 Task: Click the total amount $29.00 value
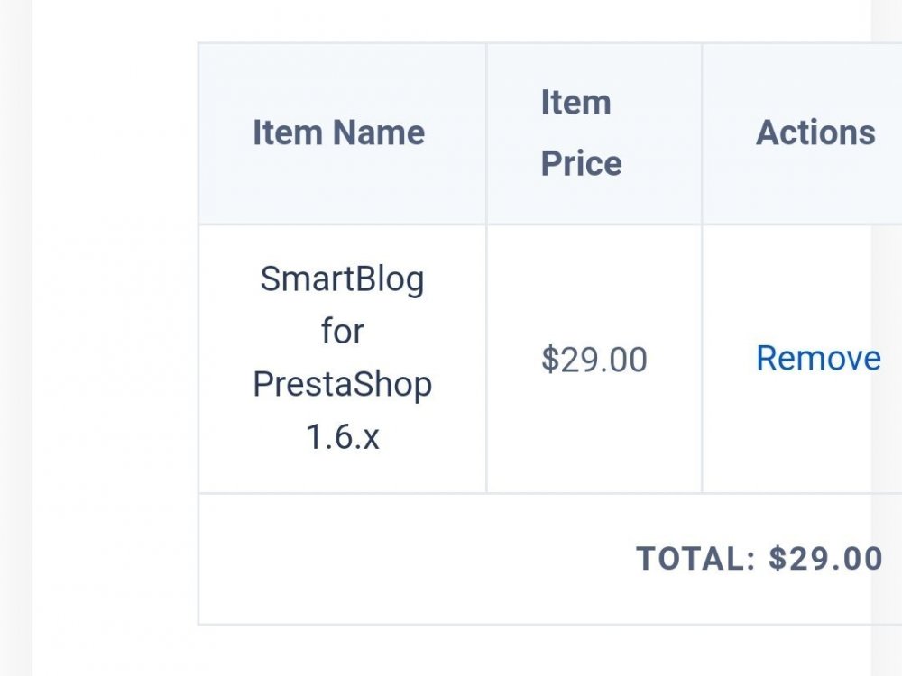pos(825,559)
